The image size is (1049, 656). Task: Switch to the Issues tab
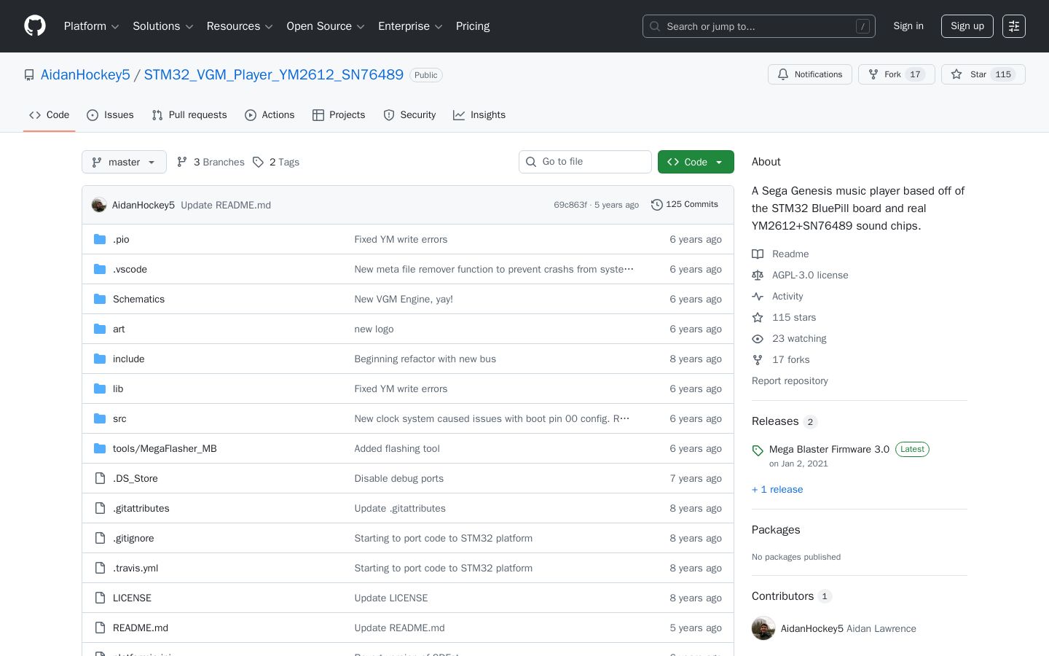(x=110, y=115)
